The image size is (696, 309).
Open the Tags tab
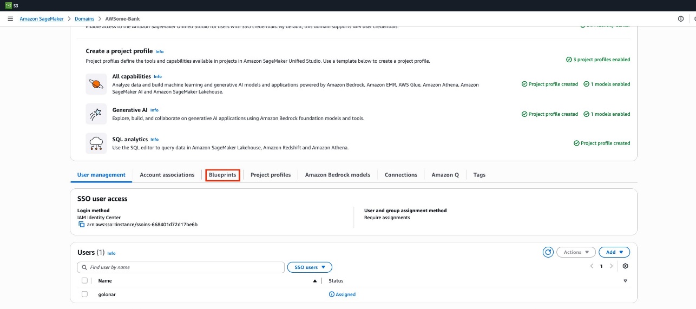(479, 175)
